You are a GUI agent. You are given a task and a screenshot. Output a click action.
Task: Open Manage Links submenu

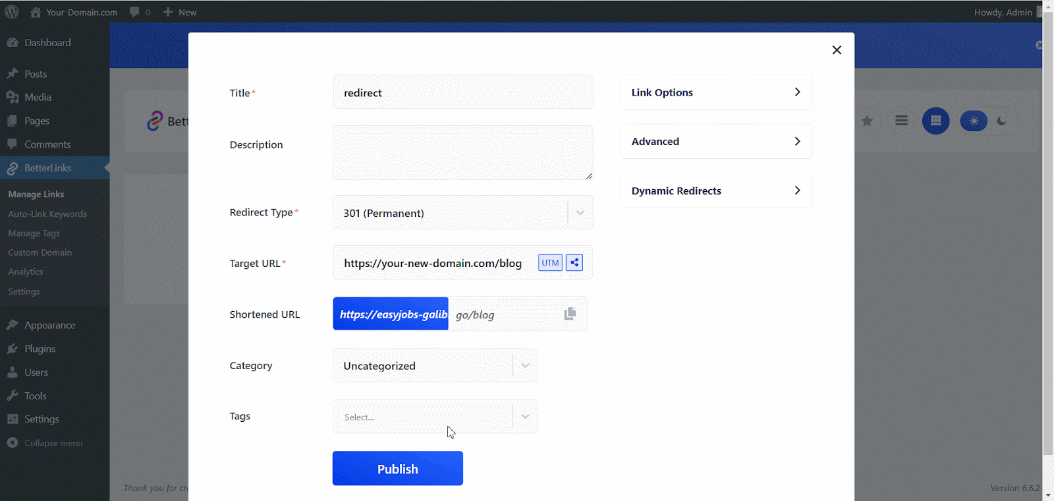36,194
